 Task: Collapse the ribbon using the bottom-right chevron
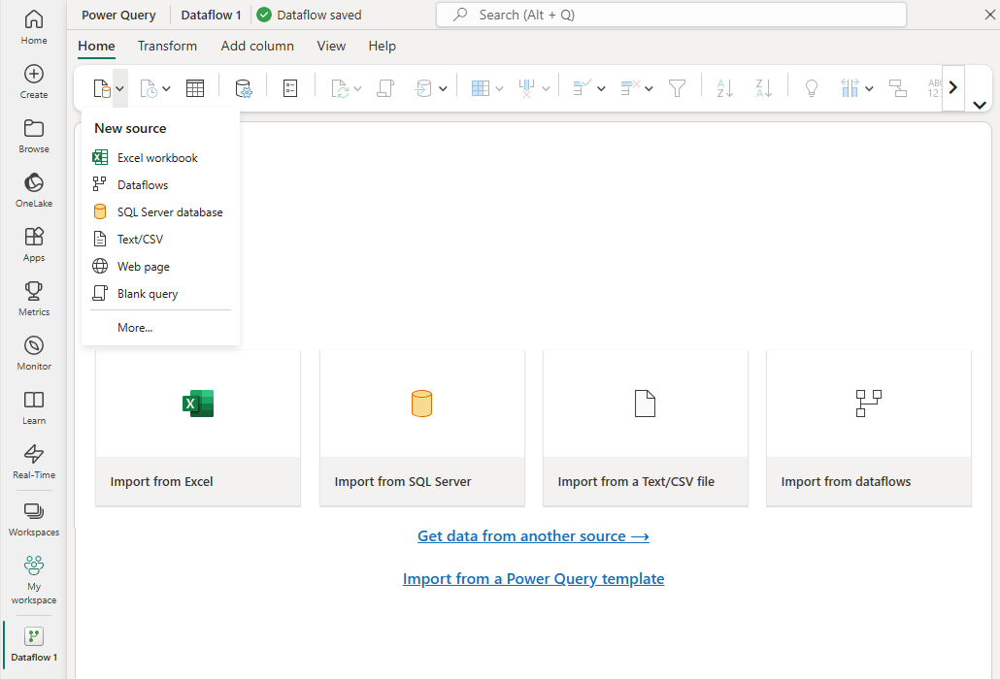pyautogui.click(x=980, y=105)
